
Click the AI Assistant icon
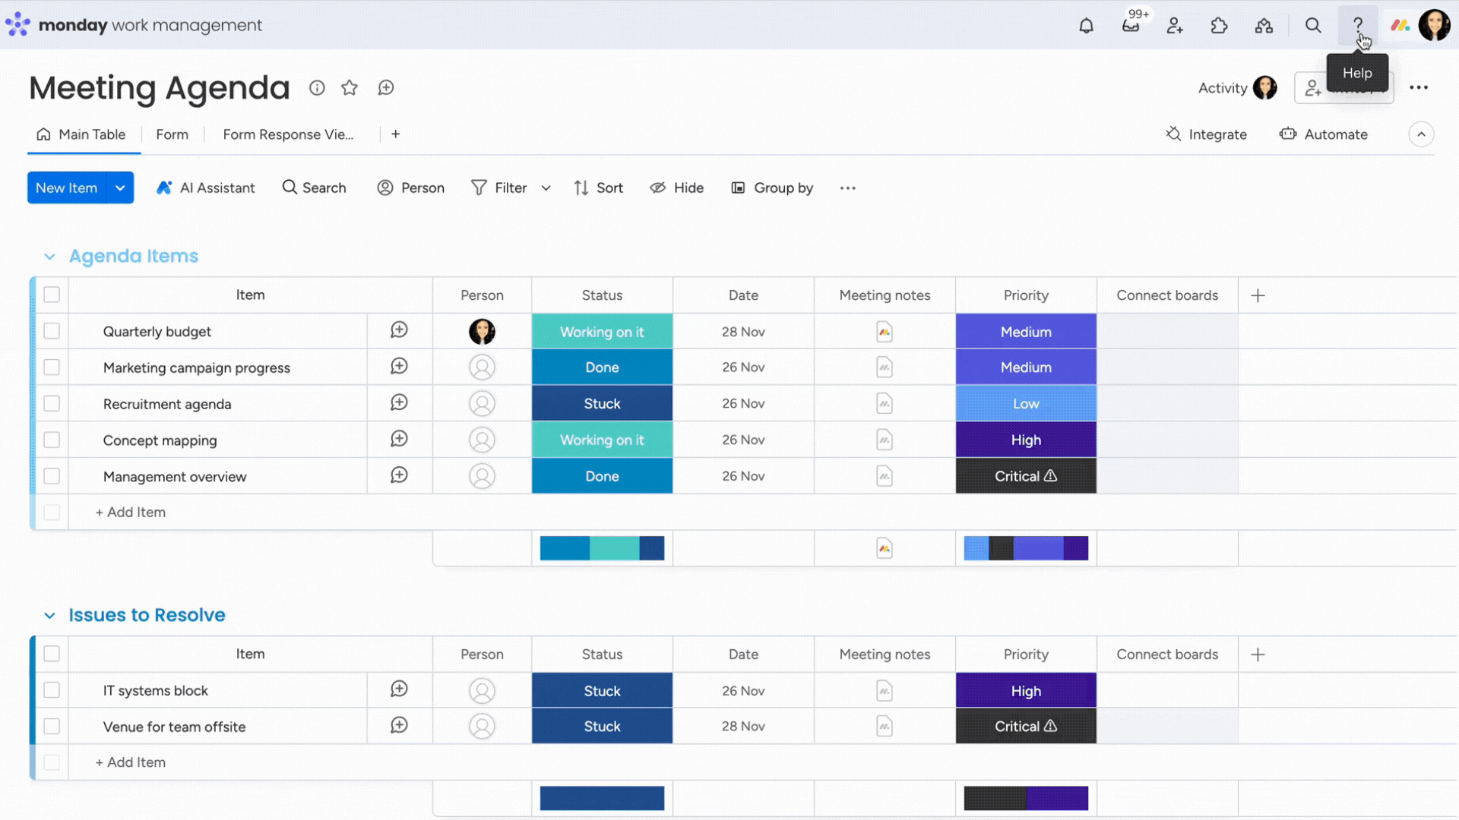tap(163, 188)
